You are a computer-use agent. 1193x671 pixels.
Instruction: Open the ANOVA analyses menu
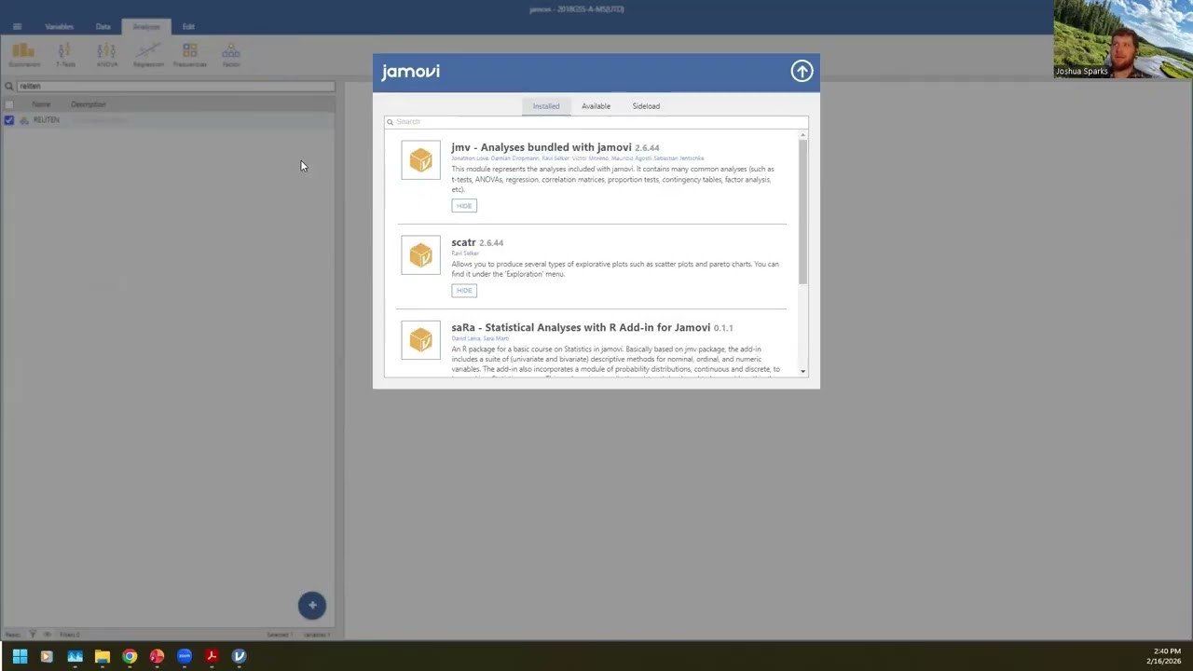click(x=106, y=55)
